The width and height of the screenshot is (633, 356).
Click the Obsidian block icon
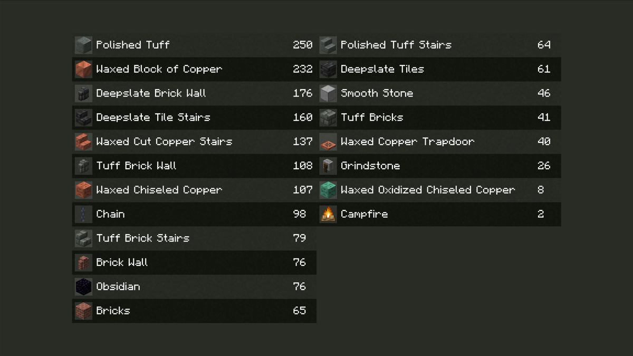click(x=83, y=286)
